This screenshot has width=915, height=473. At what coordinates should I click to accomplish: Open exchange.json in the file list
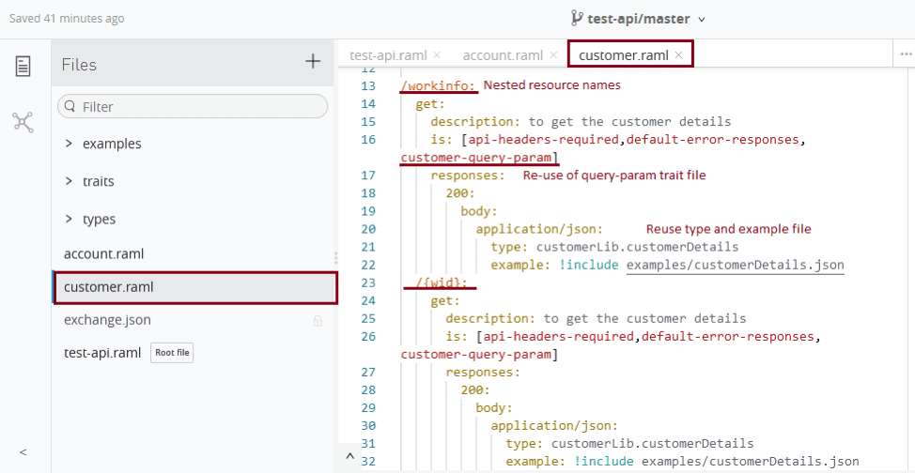coord(107,320)
